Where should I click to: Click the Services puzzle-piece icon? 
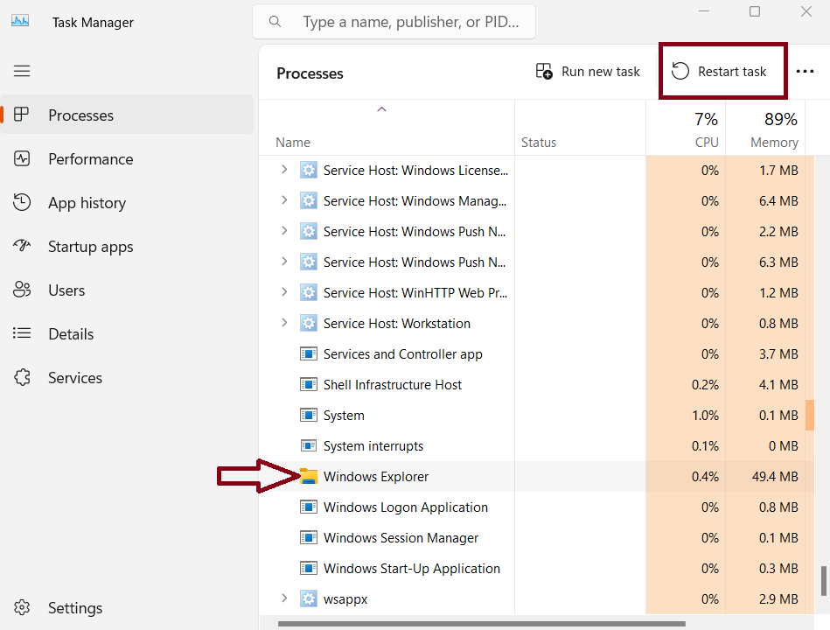22,378
